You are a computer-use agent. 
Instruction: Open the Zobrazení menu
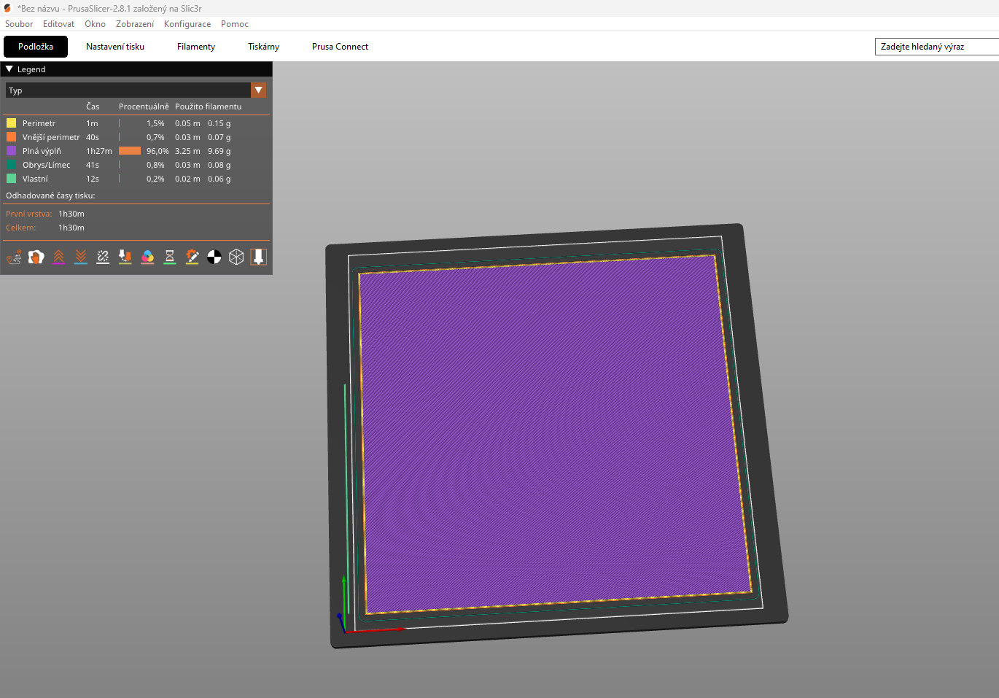click(x=135, y=23)
